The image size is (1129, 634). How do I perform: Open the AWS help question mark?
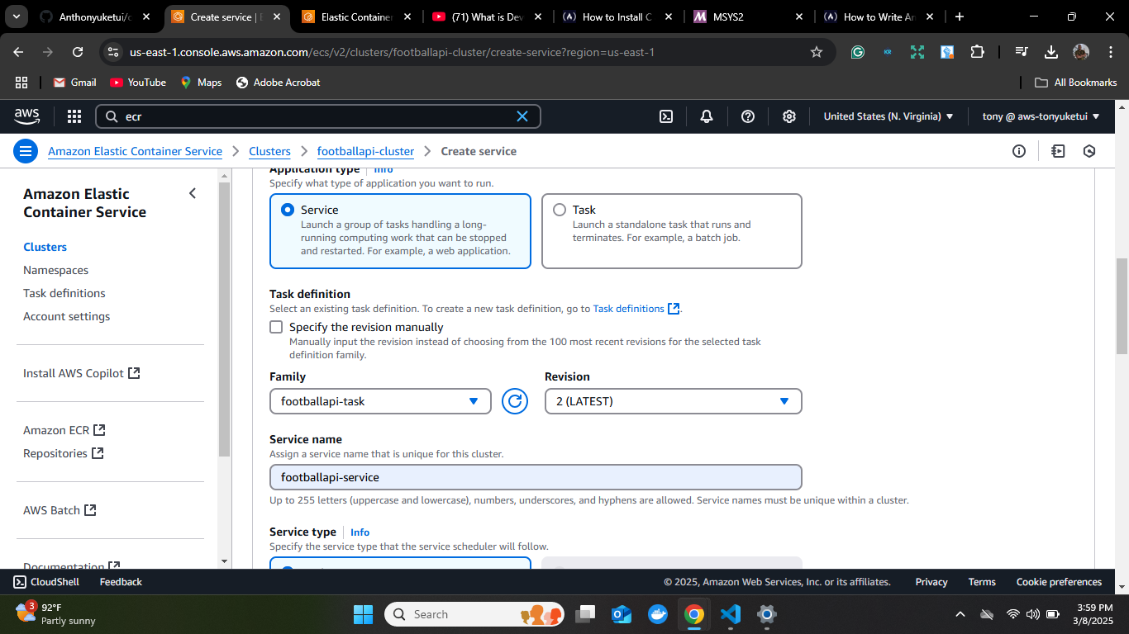pyautogui.click(x=748, y=116)
